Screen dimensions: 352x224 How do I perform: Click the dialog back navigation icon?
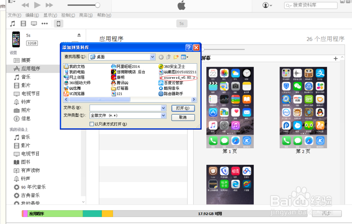coord(161,57)
